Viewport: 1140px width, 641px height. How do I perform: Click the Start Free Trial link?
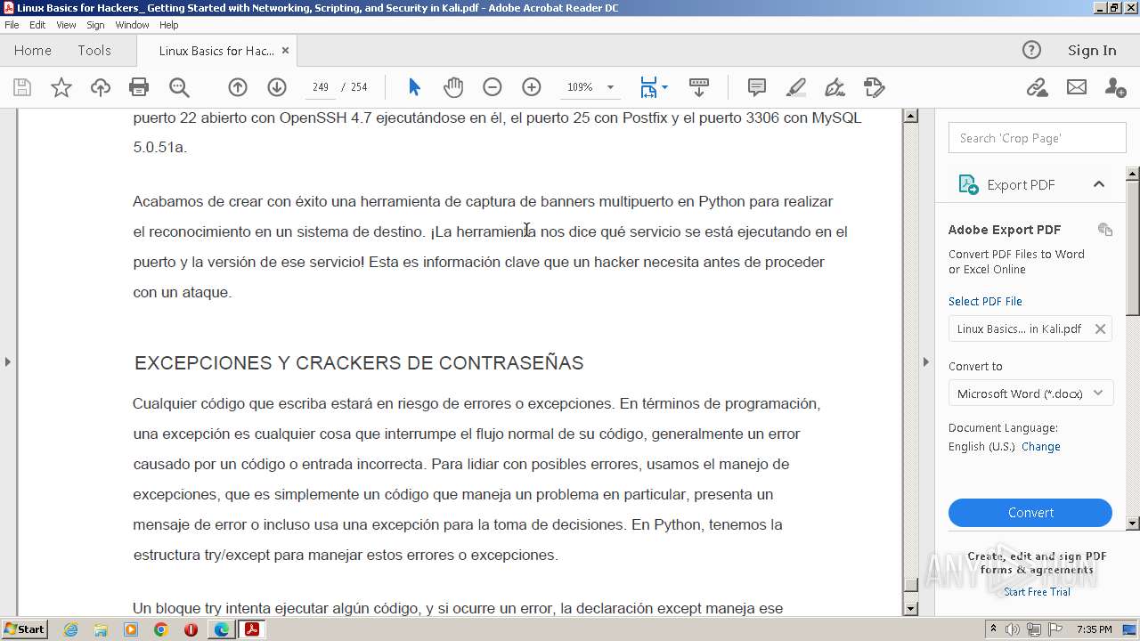click(1037, 592)
